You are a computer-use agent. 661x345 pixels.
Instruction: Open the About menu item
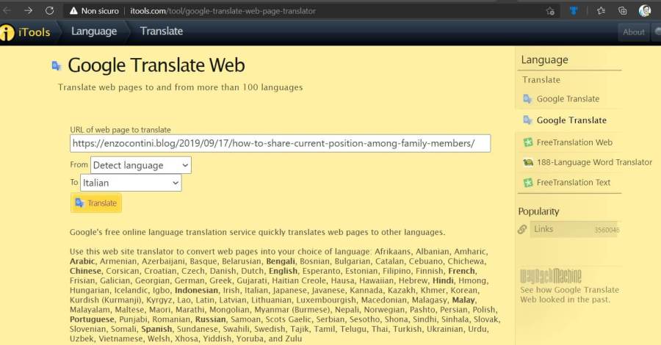633,32
